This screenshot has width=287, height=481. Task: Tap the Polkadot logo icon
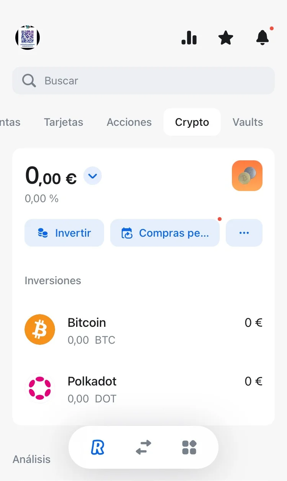click(x=40, y=388)
